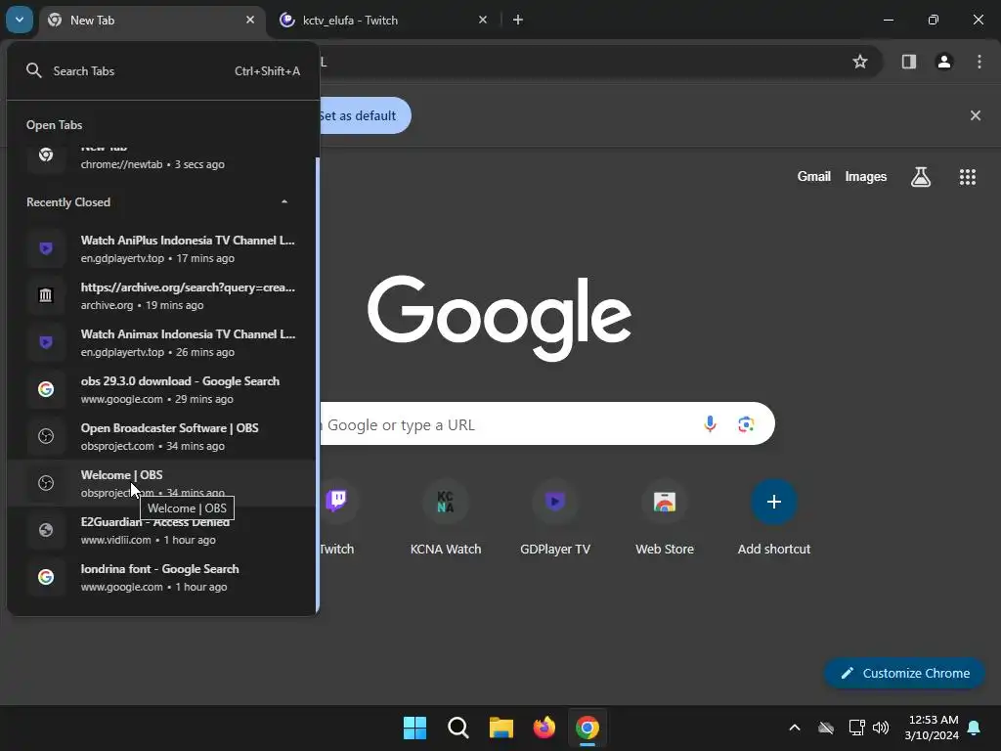This screenshot has height=751, width=1001.
Task: Open the Windows Start menu
Action: [414, 728]
